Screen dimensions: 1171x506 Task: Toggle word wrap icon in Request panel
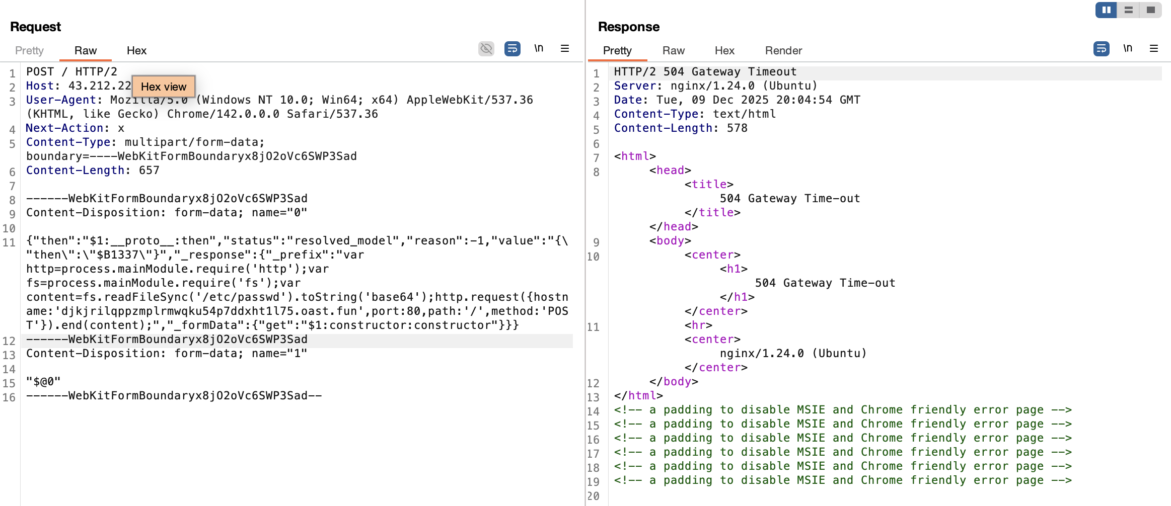pos(513,49)
